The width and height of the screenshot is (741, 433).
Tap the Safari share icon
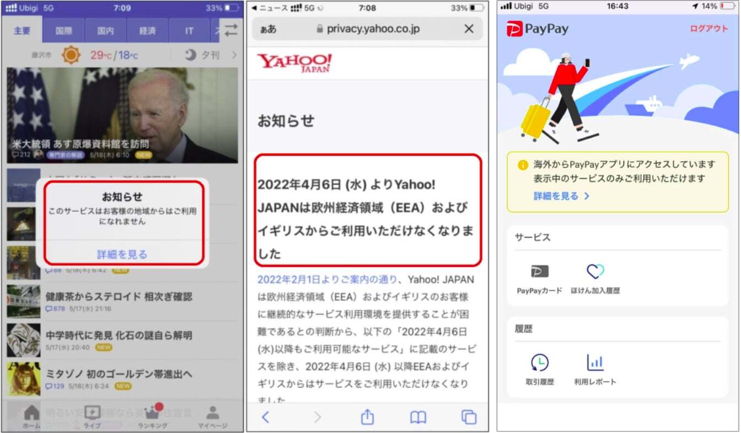pos(367,417)
